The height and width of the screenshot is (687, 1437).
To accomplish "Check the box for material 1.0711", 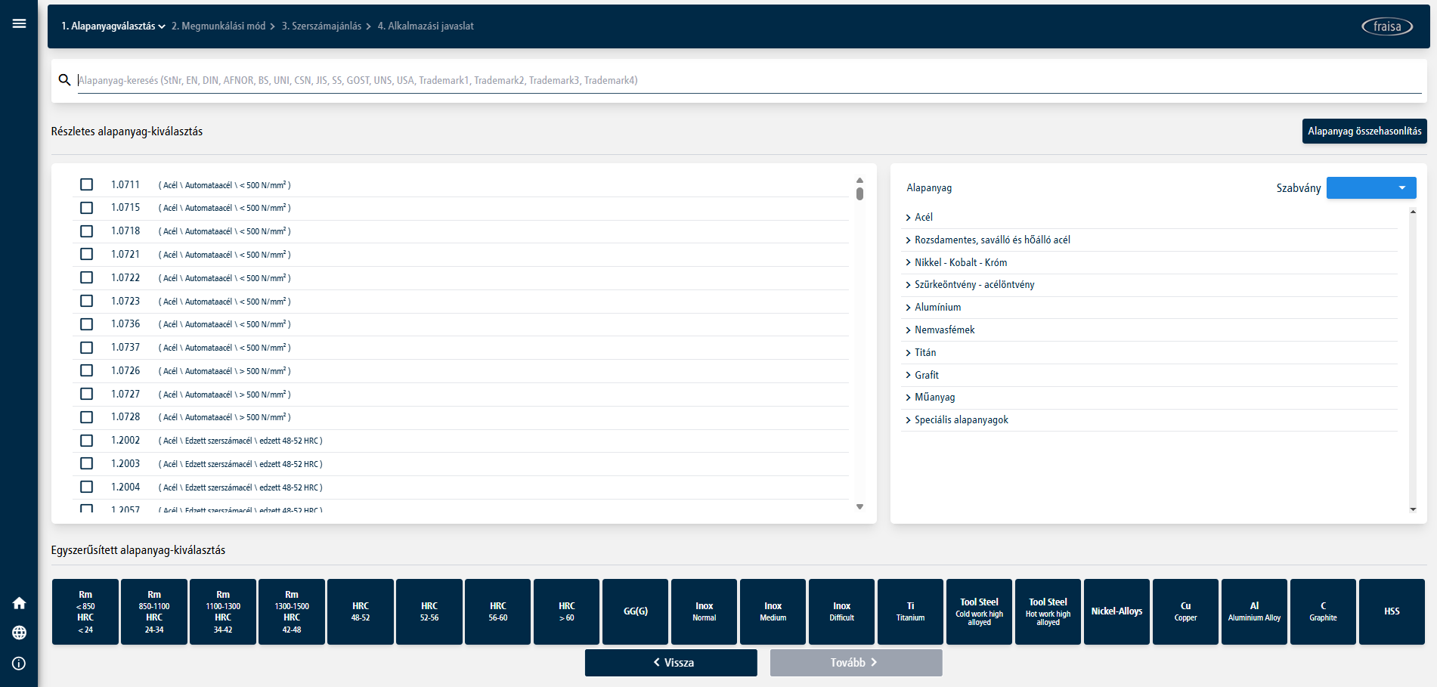I will pos(87,184).
